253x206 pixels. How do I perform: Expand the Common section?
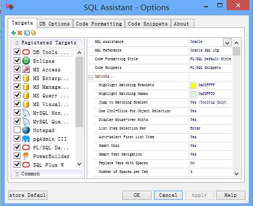point(47,174)
